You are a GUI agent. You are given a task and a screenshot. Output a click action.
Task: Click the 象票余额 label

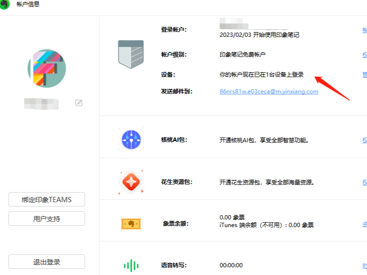coord(176,224)
